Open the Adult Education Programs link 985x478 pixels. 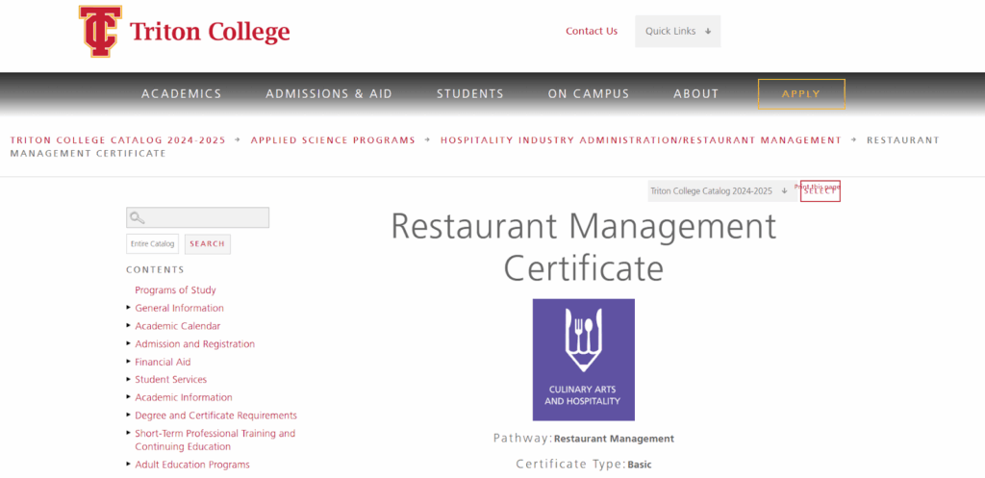(x=192, y=465)
